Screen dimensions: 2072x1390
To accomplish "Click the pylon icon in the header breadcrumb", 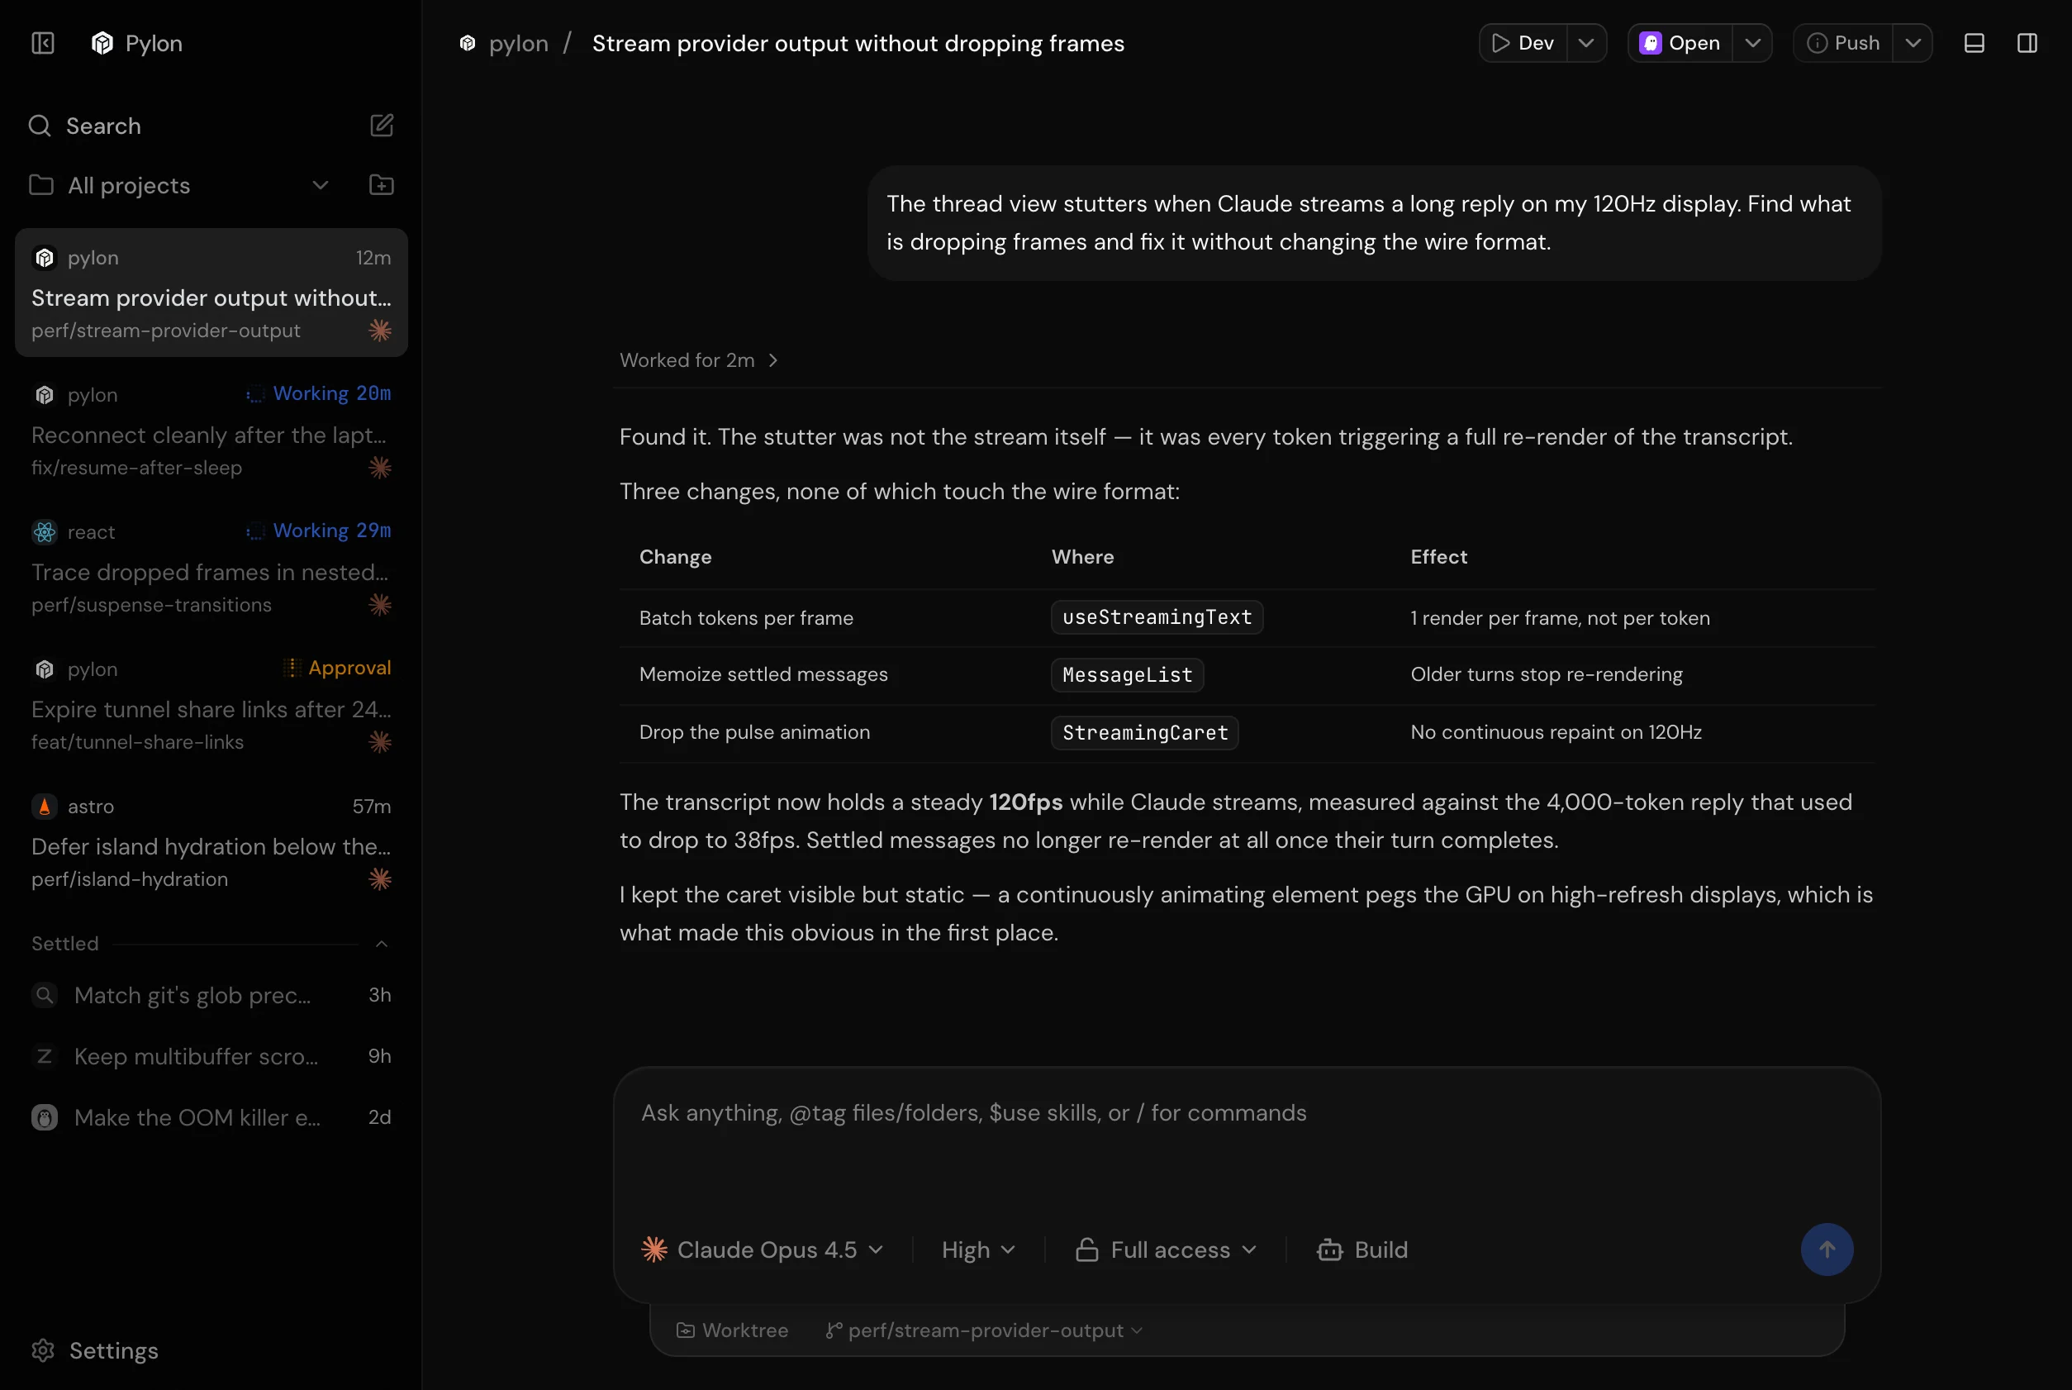I will tap(468, 44).
